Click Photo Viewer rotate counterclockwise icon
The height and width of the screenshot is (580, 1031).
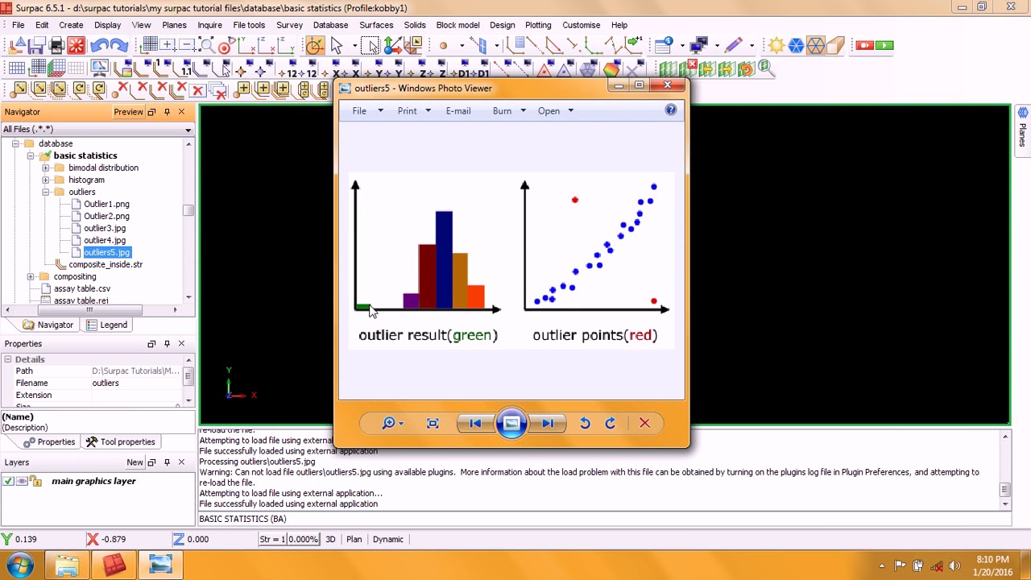[585, 424]
